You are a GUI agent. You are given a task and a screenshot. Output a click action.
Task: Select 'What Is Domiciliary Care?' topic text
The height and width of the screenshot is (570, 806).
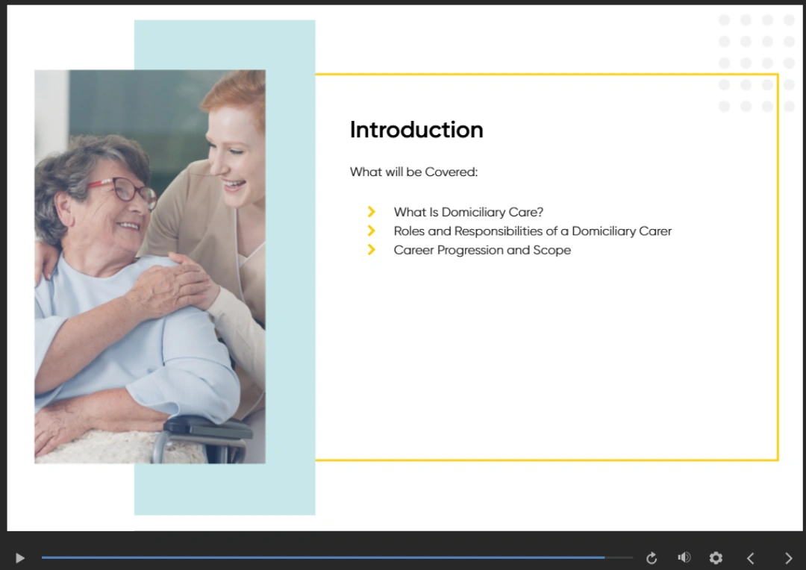pyautogui.click(x=468, y=212)
